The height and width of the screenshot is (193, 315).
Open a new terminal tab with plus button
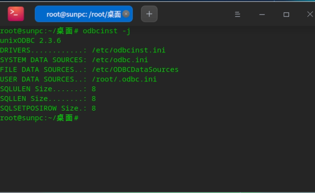click(x=149, y=14)
